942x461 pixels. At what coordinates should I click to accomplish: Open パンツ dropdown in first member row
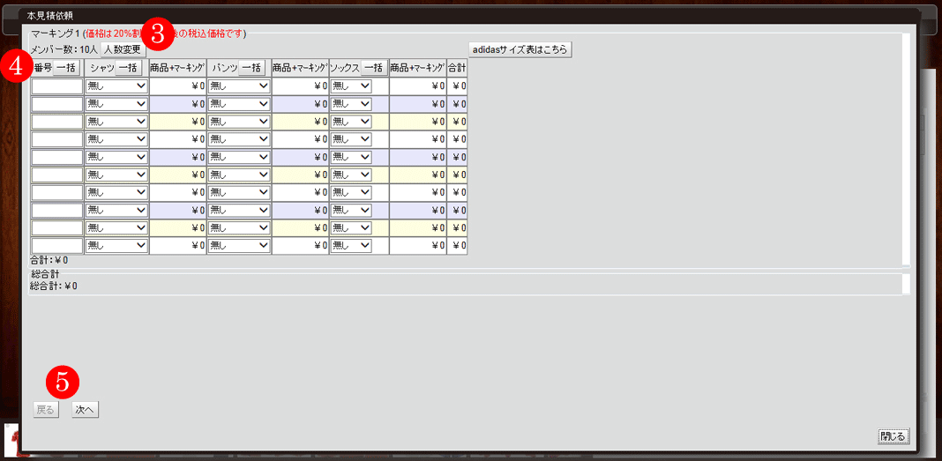pyautogui.click(x=239, y=86)
